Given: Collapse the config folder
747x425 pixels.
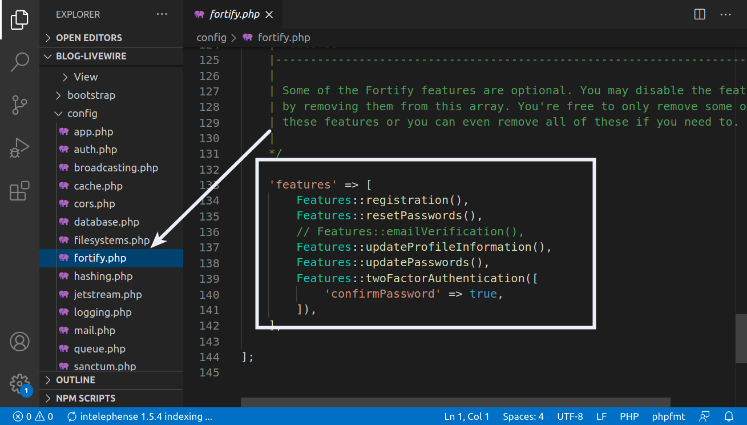Looking at the screenshot, I should pyautogui.click(x=82, y=114).
